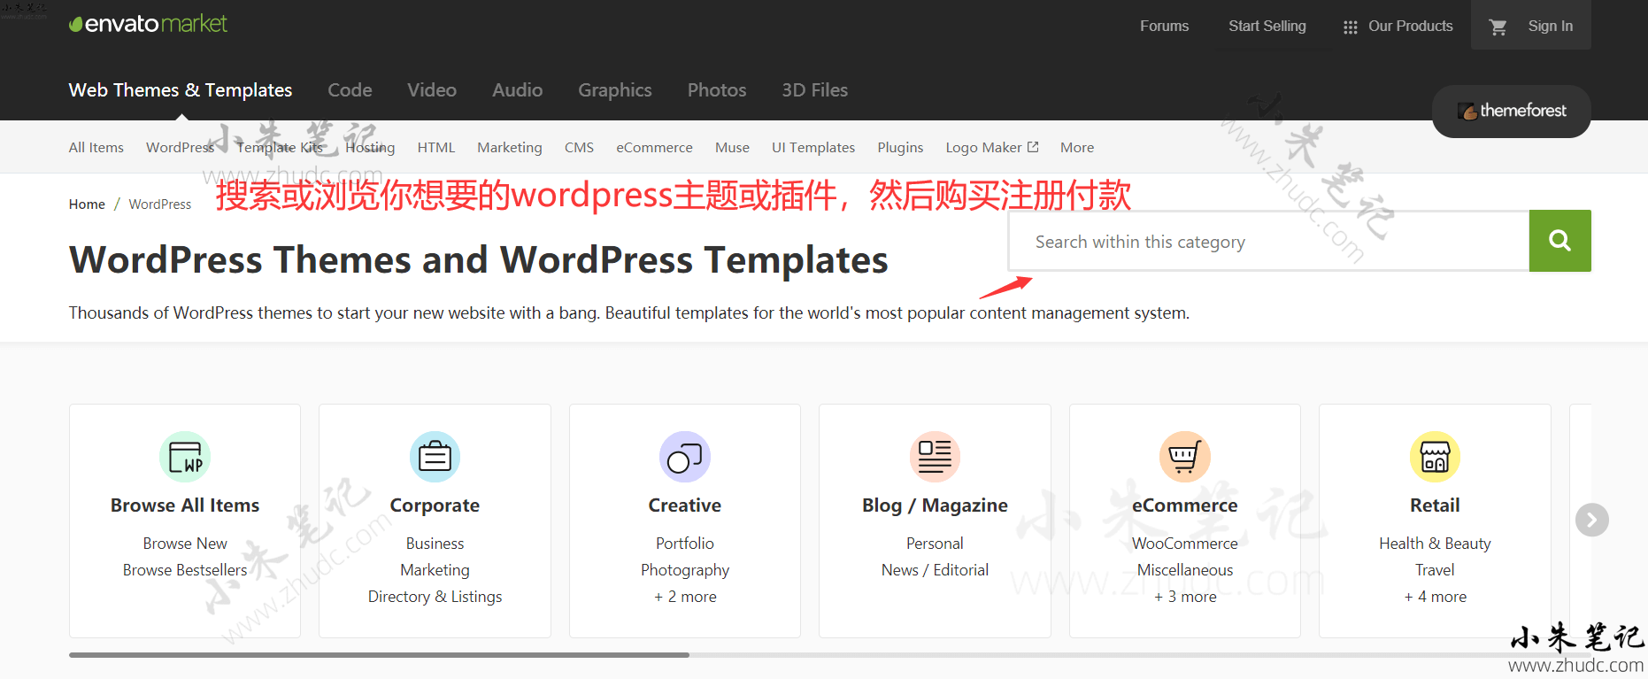Click the Blog / Magazine category icon
1648x679 pixels.
pos(935,457)
